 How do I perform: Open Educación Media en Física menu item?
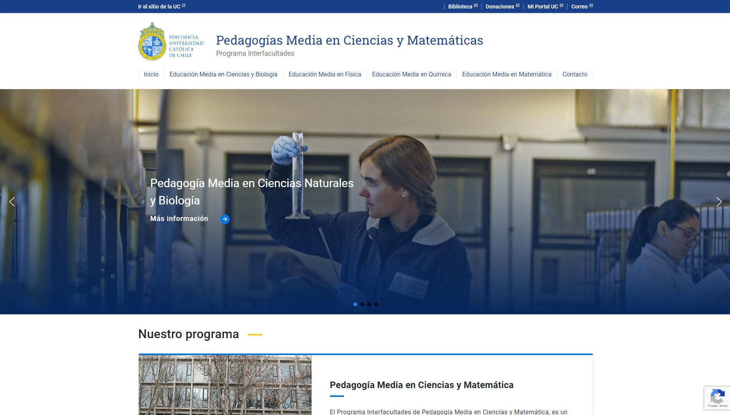click(325, 74)
